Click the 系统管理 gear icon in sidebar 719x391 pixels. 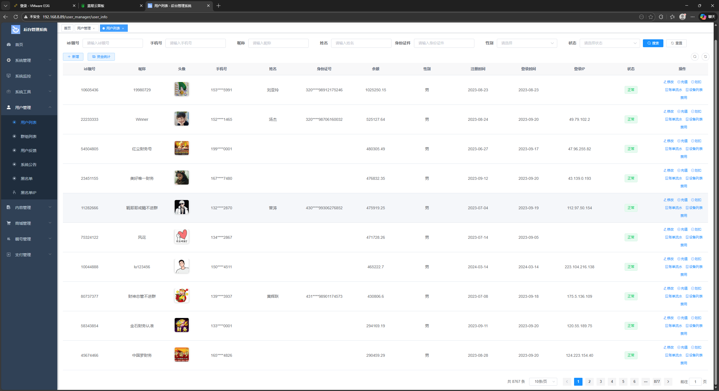[x=9, y=60]
